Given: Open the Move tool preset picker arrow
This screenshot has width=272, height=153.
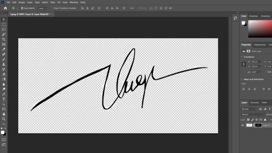Looking at the screenshot, I should point(17,8).
